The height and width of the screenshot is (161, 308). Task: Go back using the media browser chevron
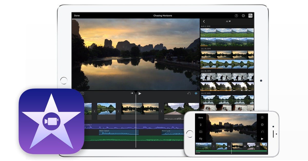[204, 22]
